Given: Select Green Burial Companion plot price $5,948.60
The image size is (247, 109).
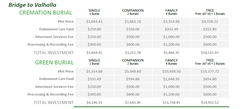Looking at the screenshot, I should point(133,71).
